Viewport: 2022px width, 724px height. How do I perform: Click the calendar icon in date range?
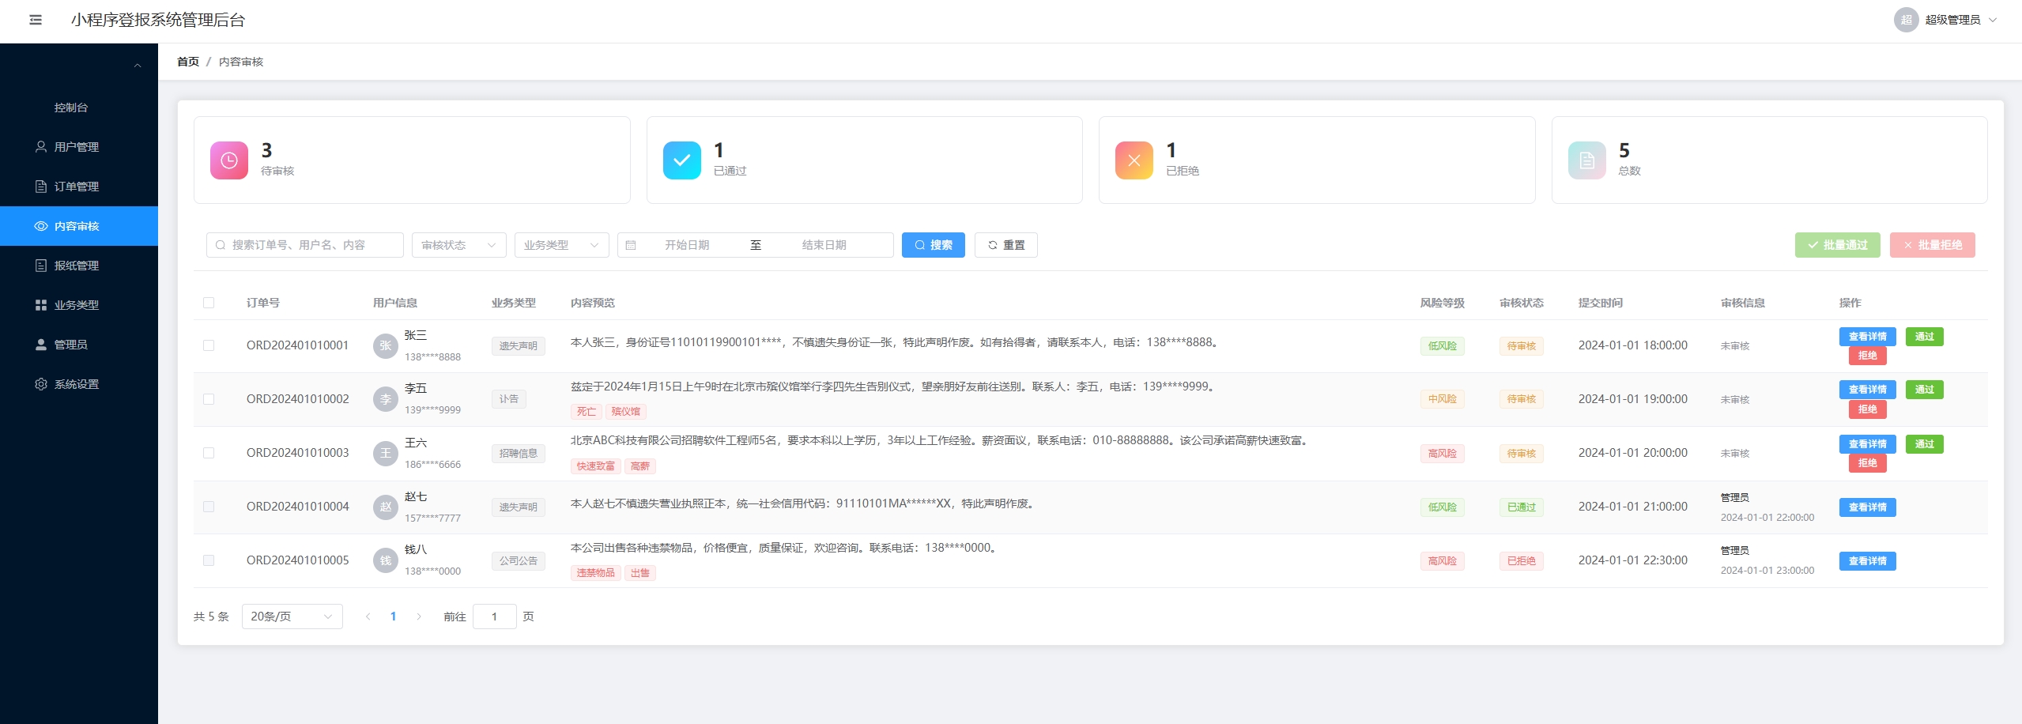coord(631,245)
